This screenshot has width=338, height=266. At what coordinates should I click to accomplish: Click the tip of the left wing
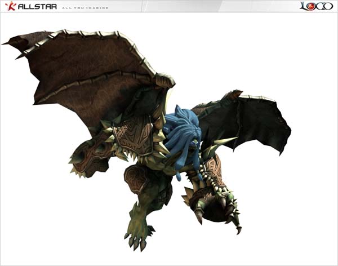coord(8,42)
